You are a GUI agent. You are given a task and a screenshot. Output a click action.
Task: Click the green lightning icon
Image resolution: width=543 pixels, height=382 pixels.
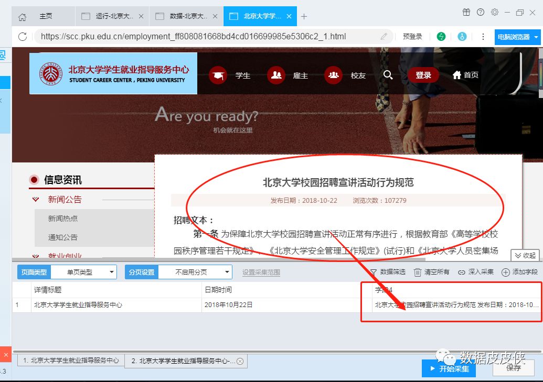point(441,36)
